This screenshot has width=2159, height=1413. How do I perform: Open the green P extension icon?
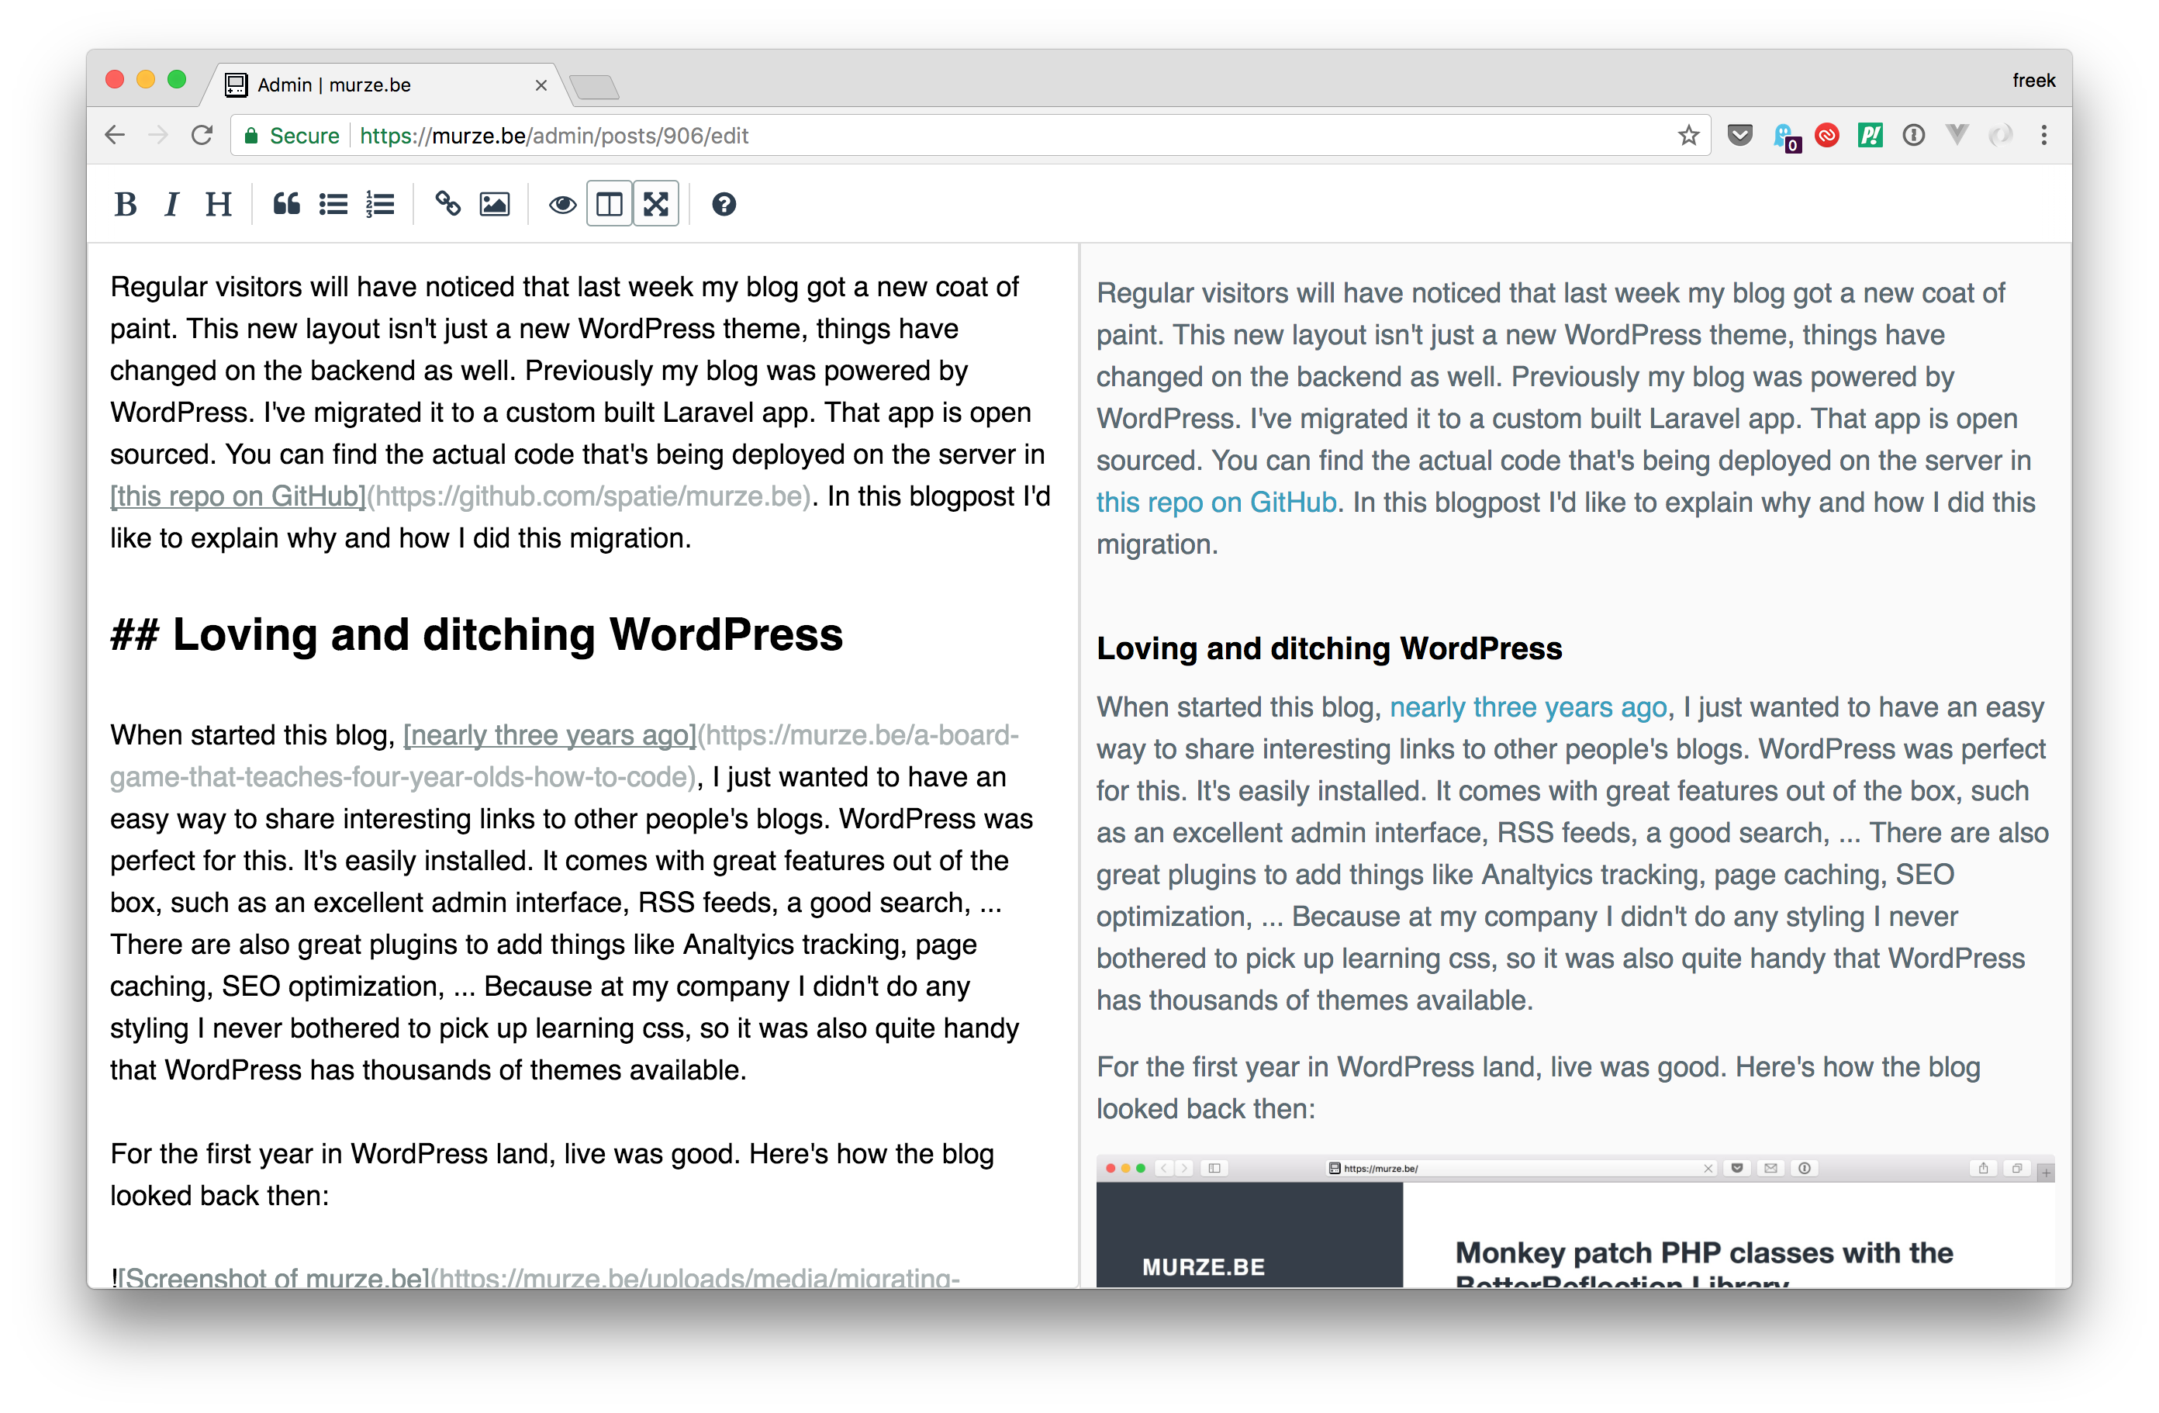pyautogui.click(x=1871, y=135)
